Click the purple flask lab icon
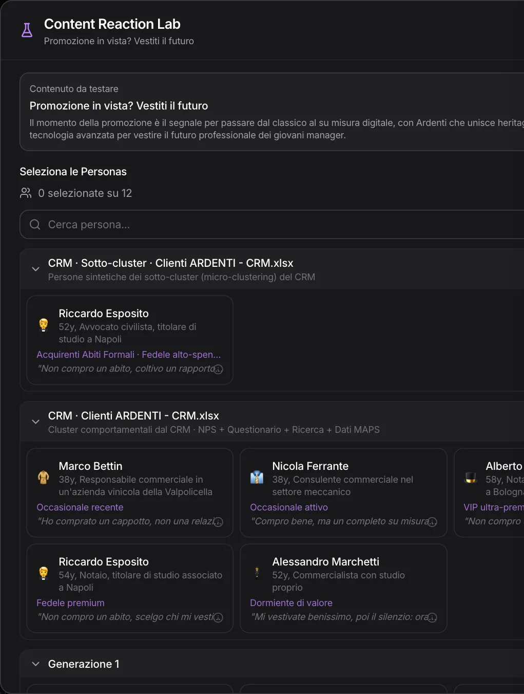This screenshot has height=694, width=524. (x=27, y=30)
